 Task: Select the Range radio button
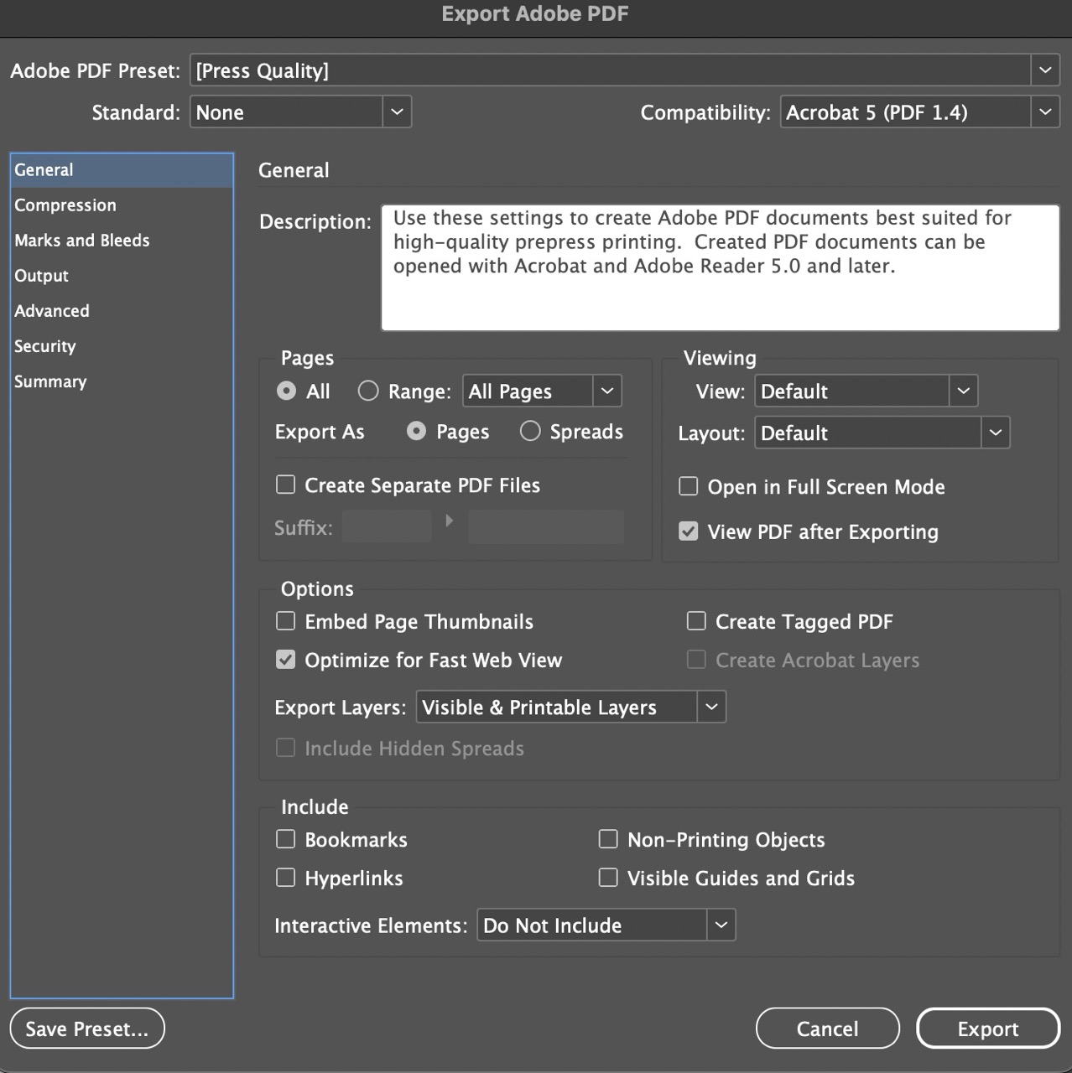[x=368, y=391]
